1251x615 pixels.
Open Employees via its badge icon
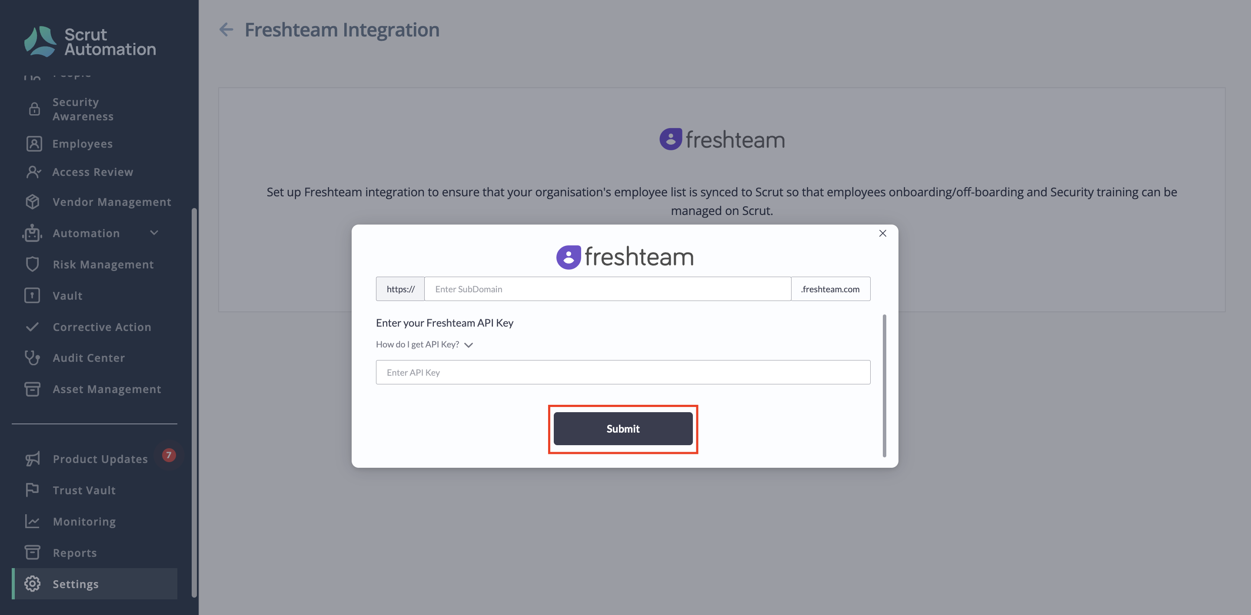[34, 144]
